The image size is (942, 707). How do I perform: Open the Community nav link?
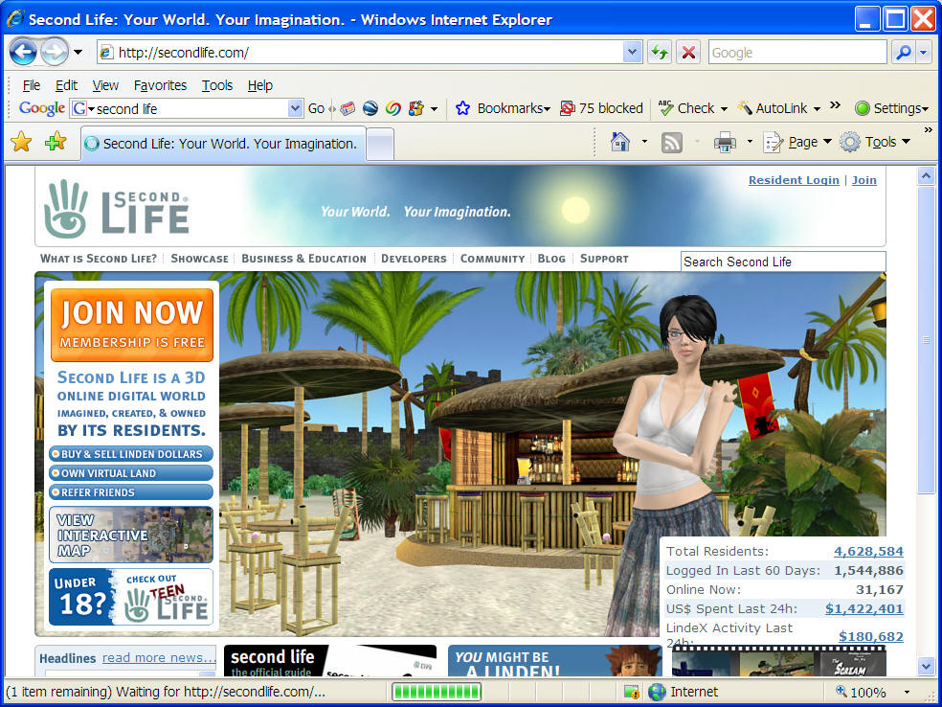tap(492, 259)
